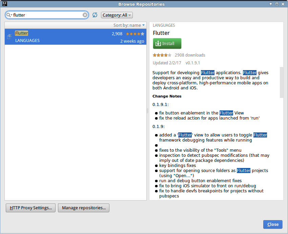The image size is (288, 234).
Task: Click the splitter handle between list and details
Action: click(x=148, y=111)
